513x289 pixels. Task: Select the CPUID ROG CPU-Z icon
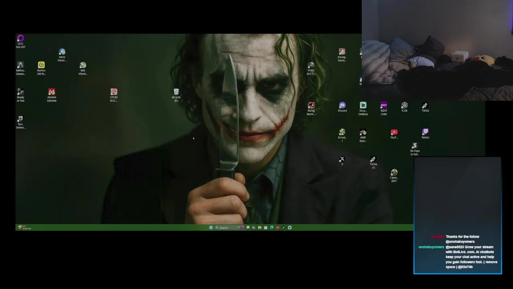point(114,95)
